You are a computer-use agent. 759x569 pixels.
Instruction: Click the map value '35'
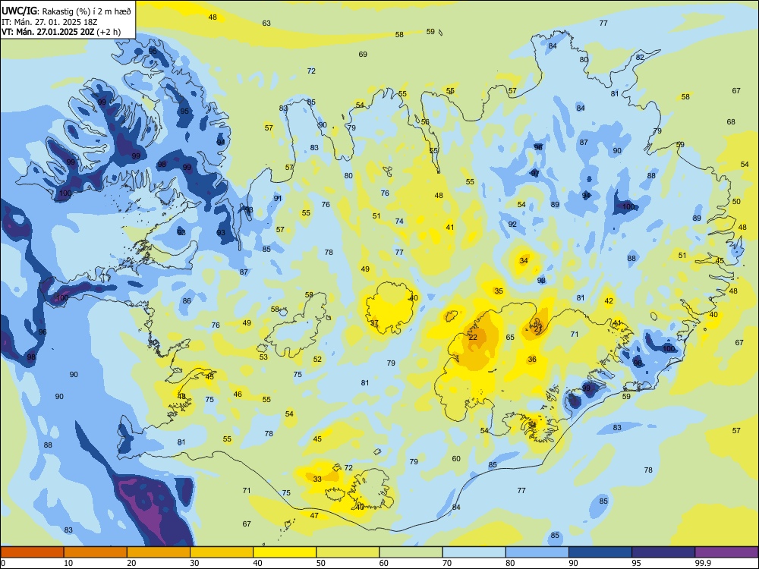point(499,291)
